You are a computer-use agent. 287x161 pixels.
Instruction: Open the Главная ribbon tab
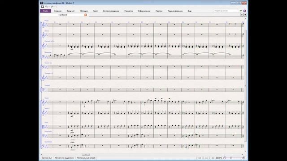pos(58,11)
